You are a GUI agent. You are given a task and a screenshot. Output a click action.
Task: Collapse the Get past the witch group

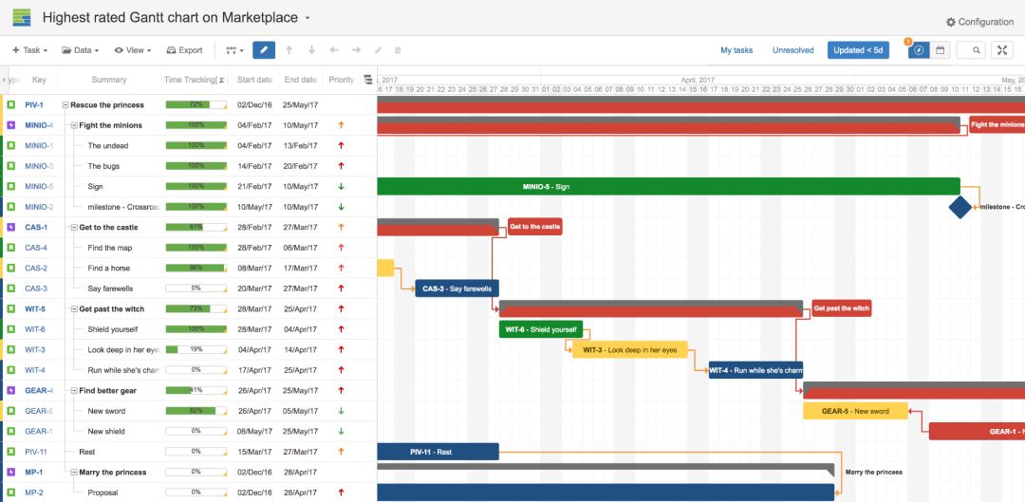[74, 309]
